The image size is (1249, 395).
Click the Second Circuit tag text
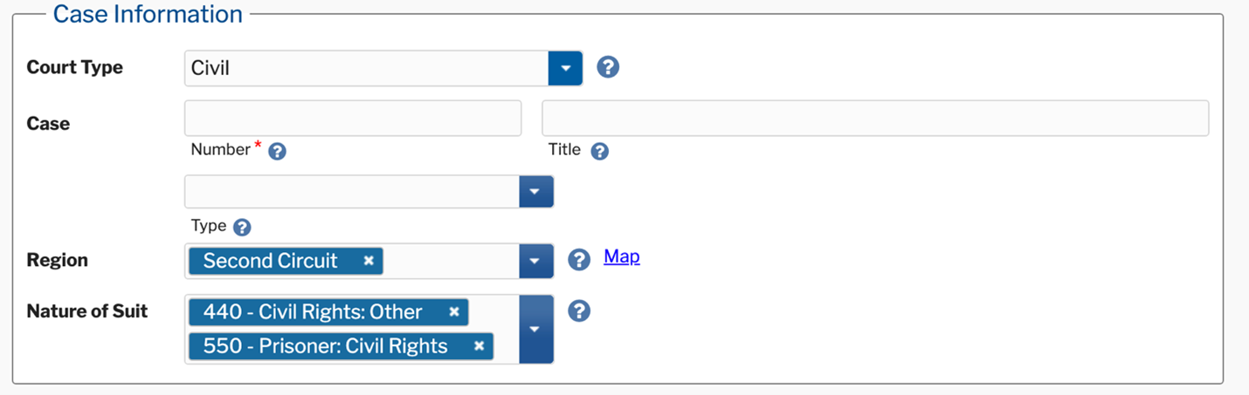[x=271, y=261]
